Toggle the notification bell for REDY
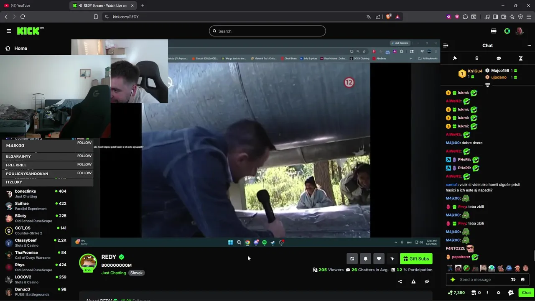This screenshot has width=535, height=301. [365, 259]
